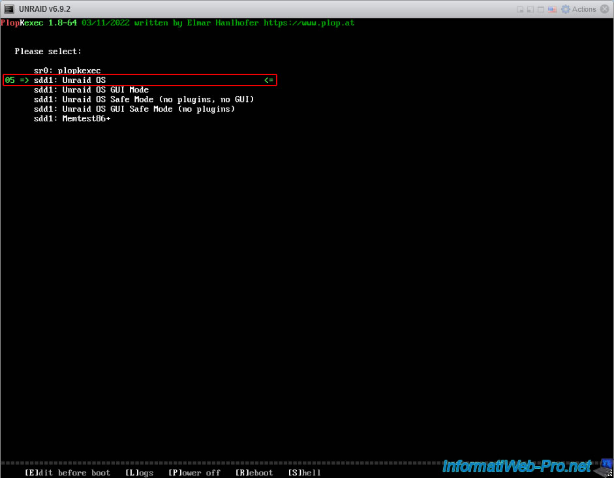614x478 pixels.
Task: Click the console terminal icon in title bar
Action: [x=9, y=9]
